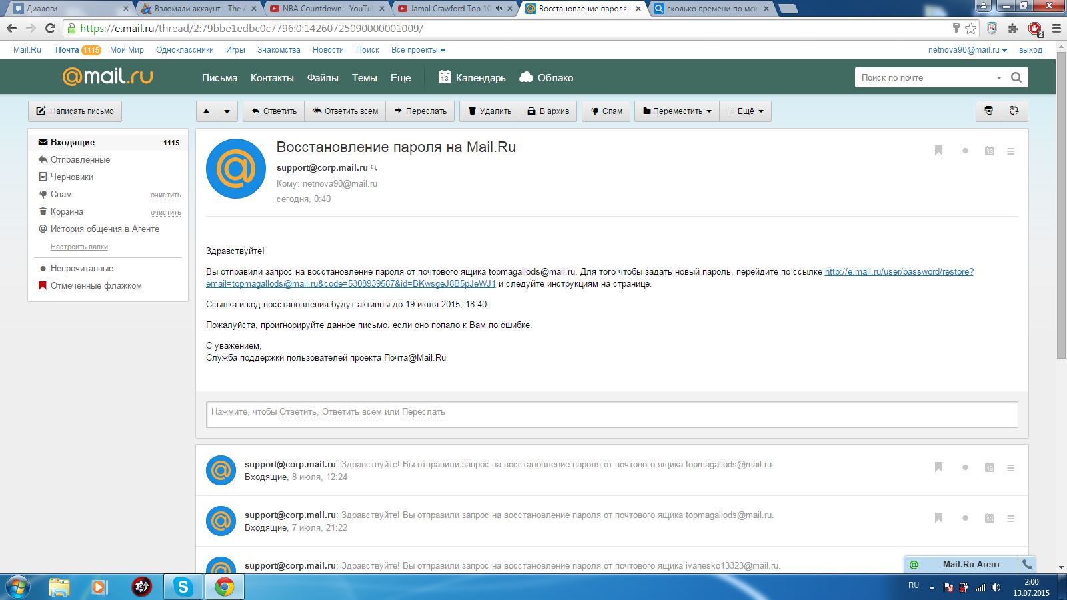Click the Удалить button
The image size is (1067, 600).
(x=489, y=111)
